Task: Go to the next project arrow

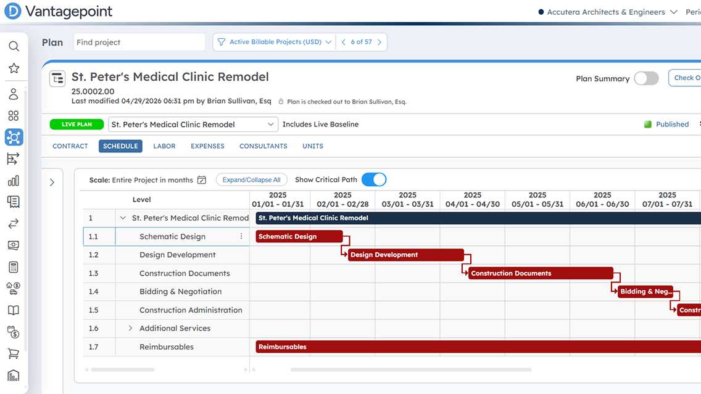Action: tap(380, 42)
